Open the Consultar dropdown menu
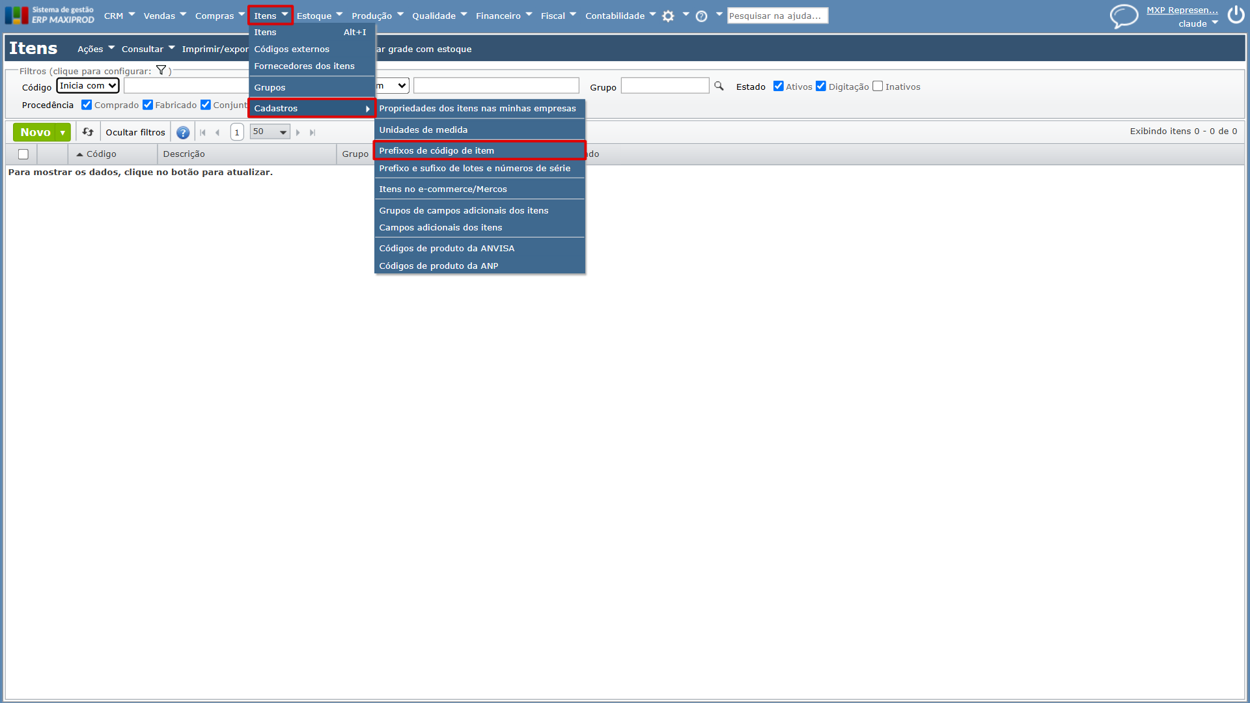This screenshot has height=703, width=1250. 148,49
